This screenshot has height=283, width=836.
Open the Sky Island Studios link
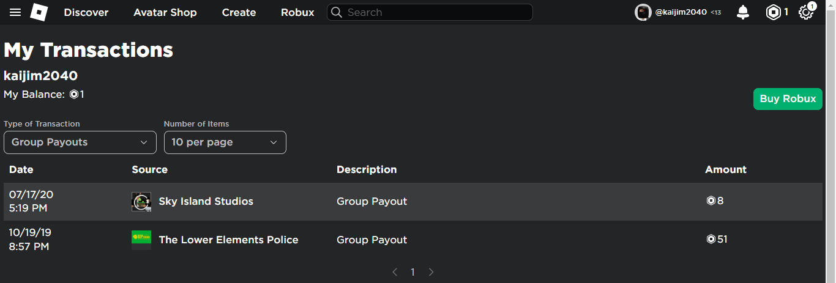pyautogui.click(x=206, y=202)
